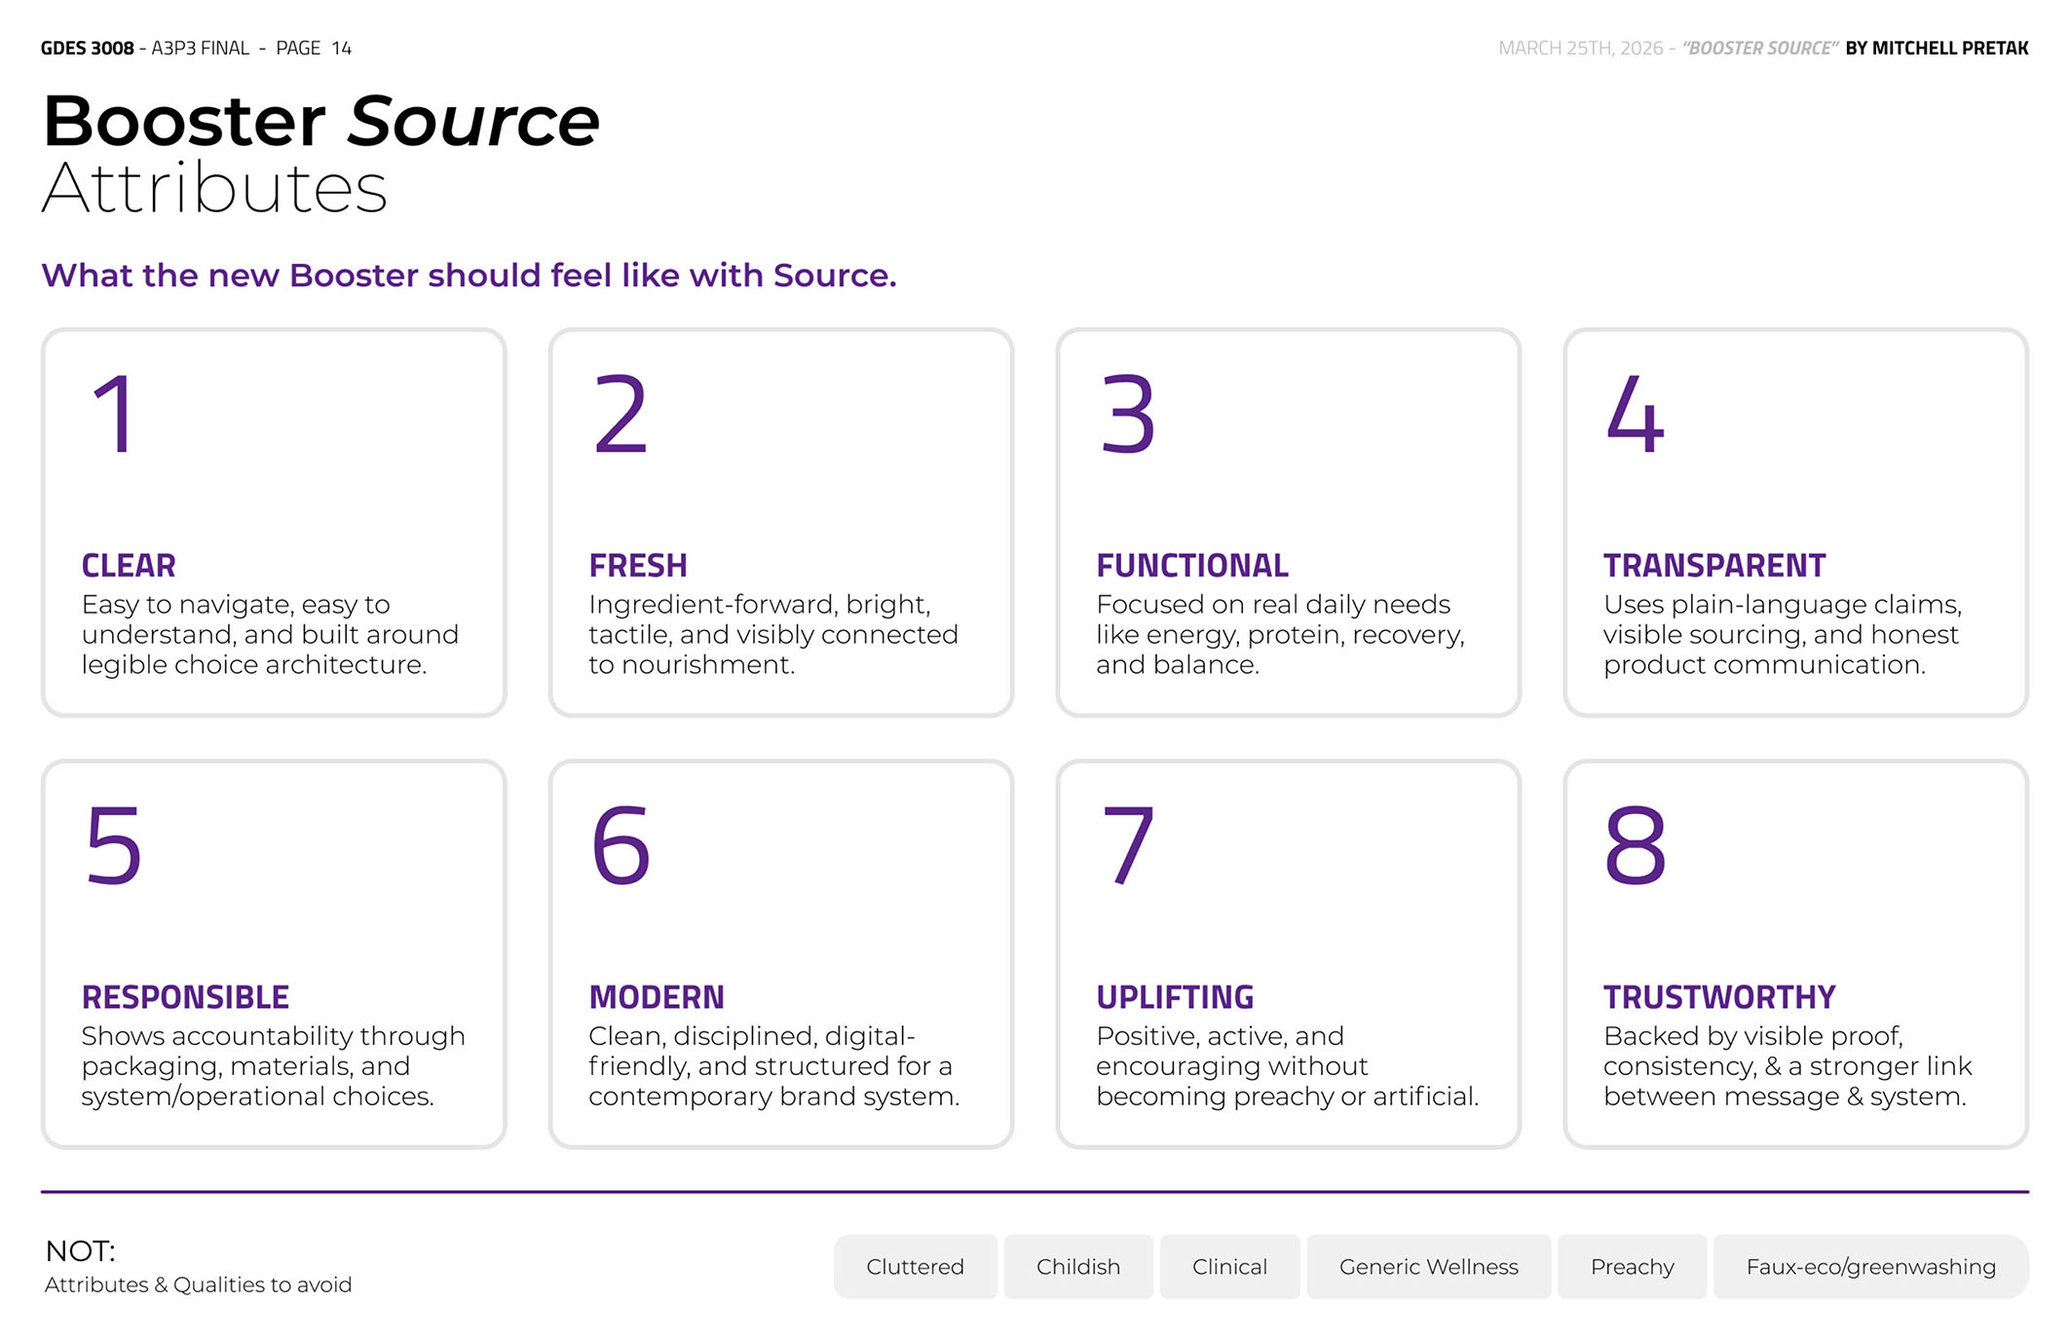Click the purple tagline 'What the new Booster should feel like'
Screen dimensions: 2070x1339
(469, 276)
